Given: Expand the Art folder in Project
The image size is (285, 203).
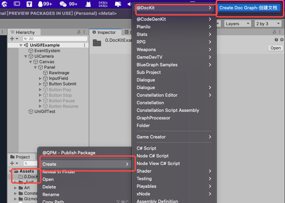Looking at the screenshot, I should (x=16, y=188).
